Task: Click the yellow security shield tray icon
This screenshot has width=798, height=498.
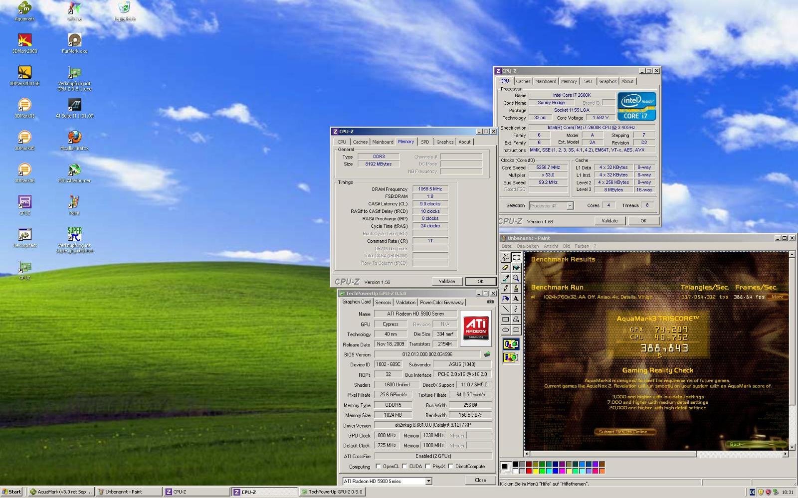Action: point(761,492)
